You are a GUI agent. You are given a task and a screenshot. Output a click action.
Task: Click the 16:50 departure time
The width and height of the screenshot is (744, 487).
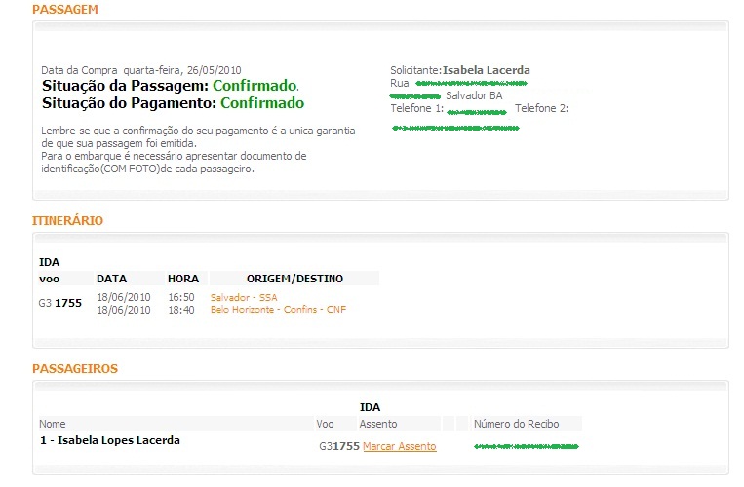point(181,297)
